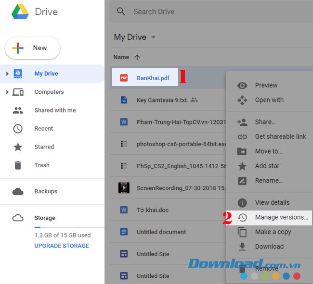This screenshot has height=284, width=313.
Task: Click the BanKhai.pdf red PDF icon
Action: pos(124,78)
